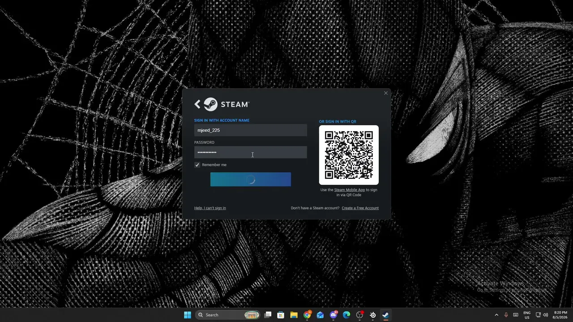
Task: Open the clock showing 8:20 PM
Action: pyautogui.click(x=560, y=315)
